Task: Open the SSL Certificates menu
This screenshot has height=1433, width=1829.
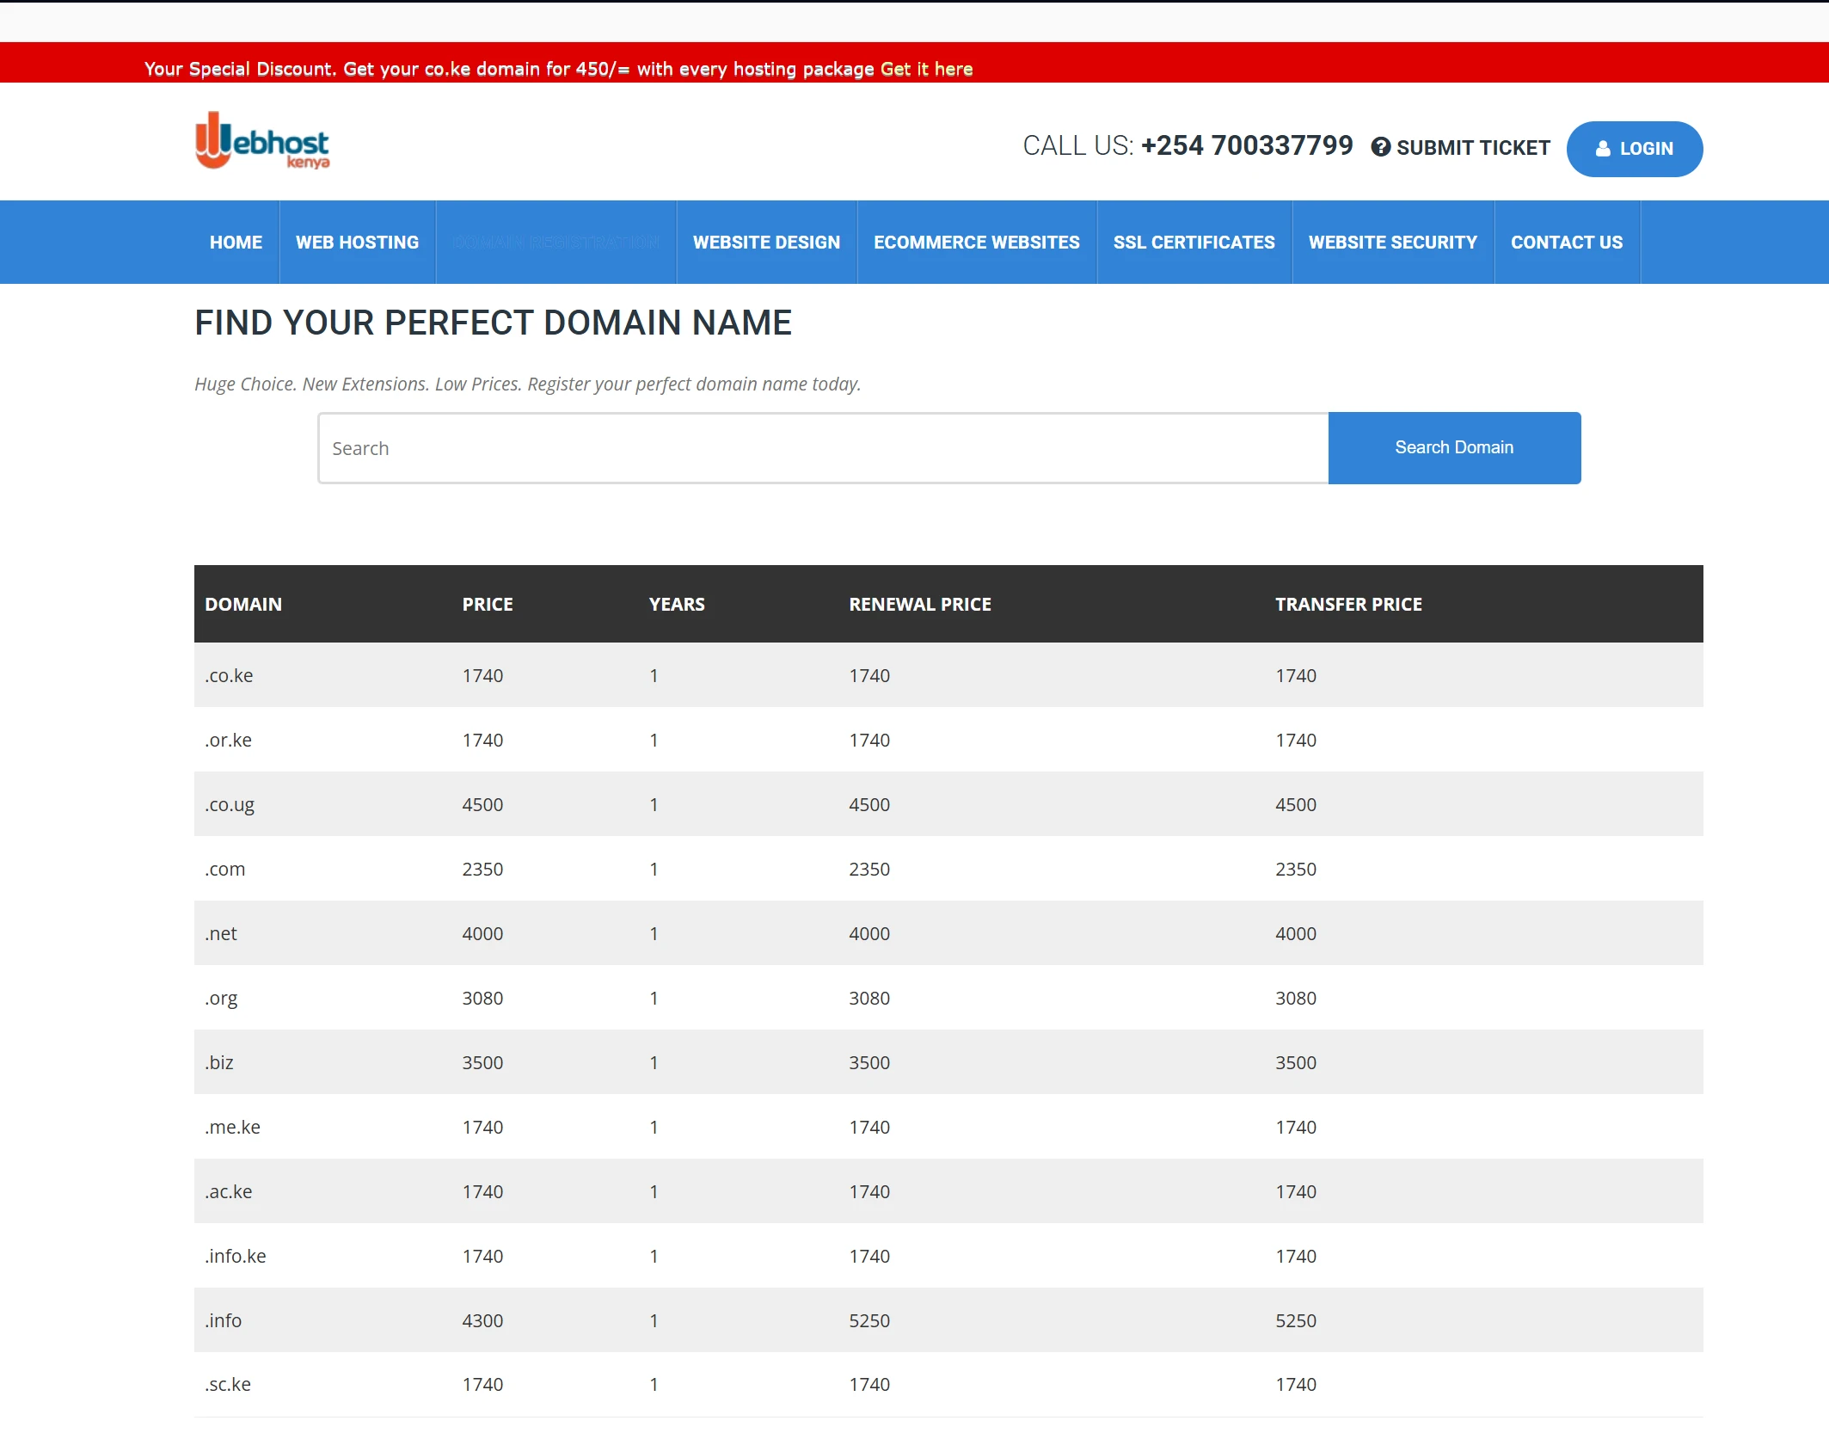Action: 1194,243
